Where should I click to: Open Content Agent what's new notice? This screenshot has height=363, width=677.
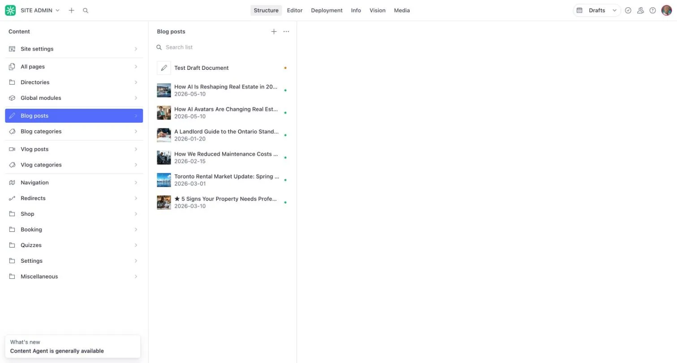73,346
